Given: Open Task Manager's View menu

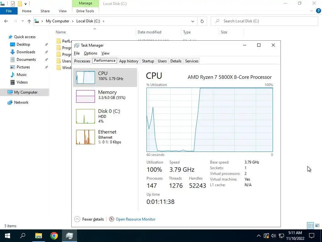Looking at the screenshot, I should tap(105, 53).
